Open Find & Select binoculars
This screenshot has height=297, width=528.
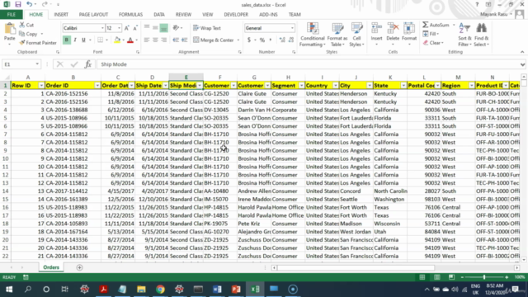482,35
